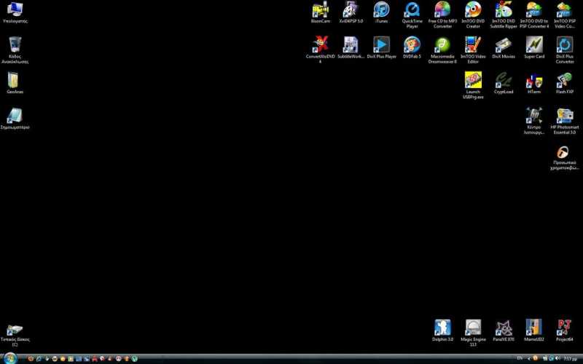Select the GeoAnas folder
This screenshot has height=364, width=583.
pyautogui.click(x=14, y=80)
